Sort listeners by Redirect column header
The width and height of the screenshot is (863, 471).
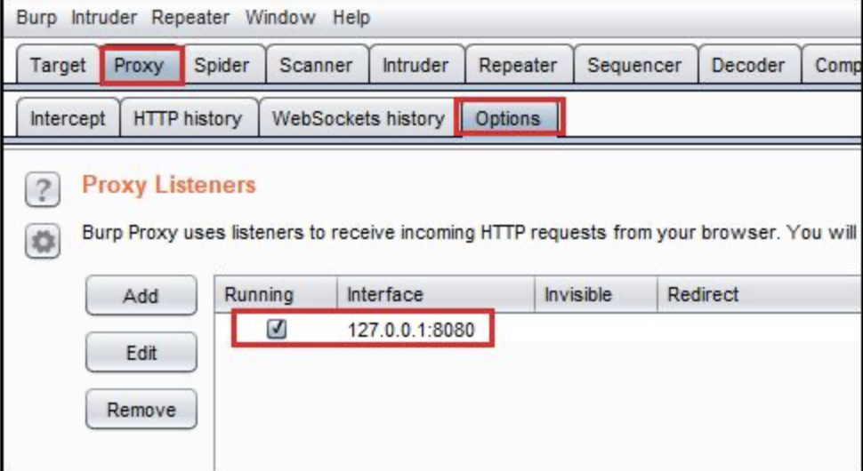click(760, 294)
